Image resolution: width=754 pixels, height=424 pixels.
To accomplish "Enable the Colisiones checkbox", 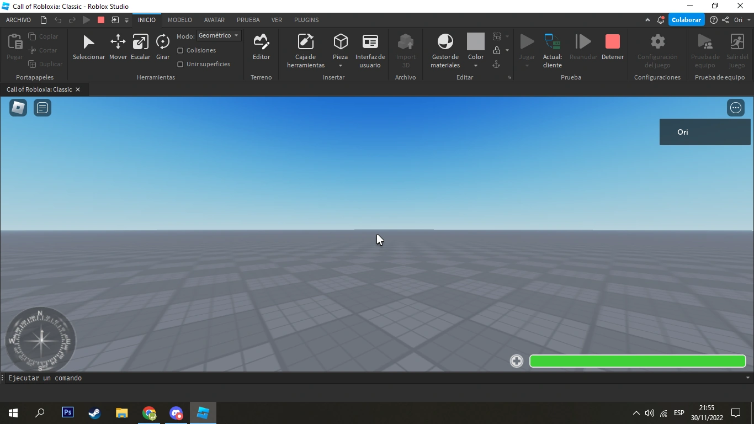I will tap(180, 50).
